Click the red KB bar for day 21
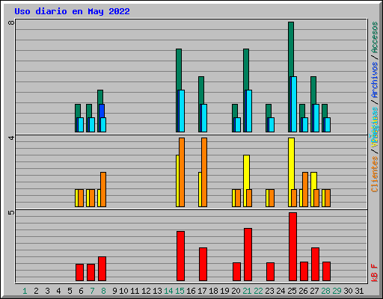 pyautogui.click(x=248, y=254)
